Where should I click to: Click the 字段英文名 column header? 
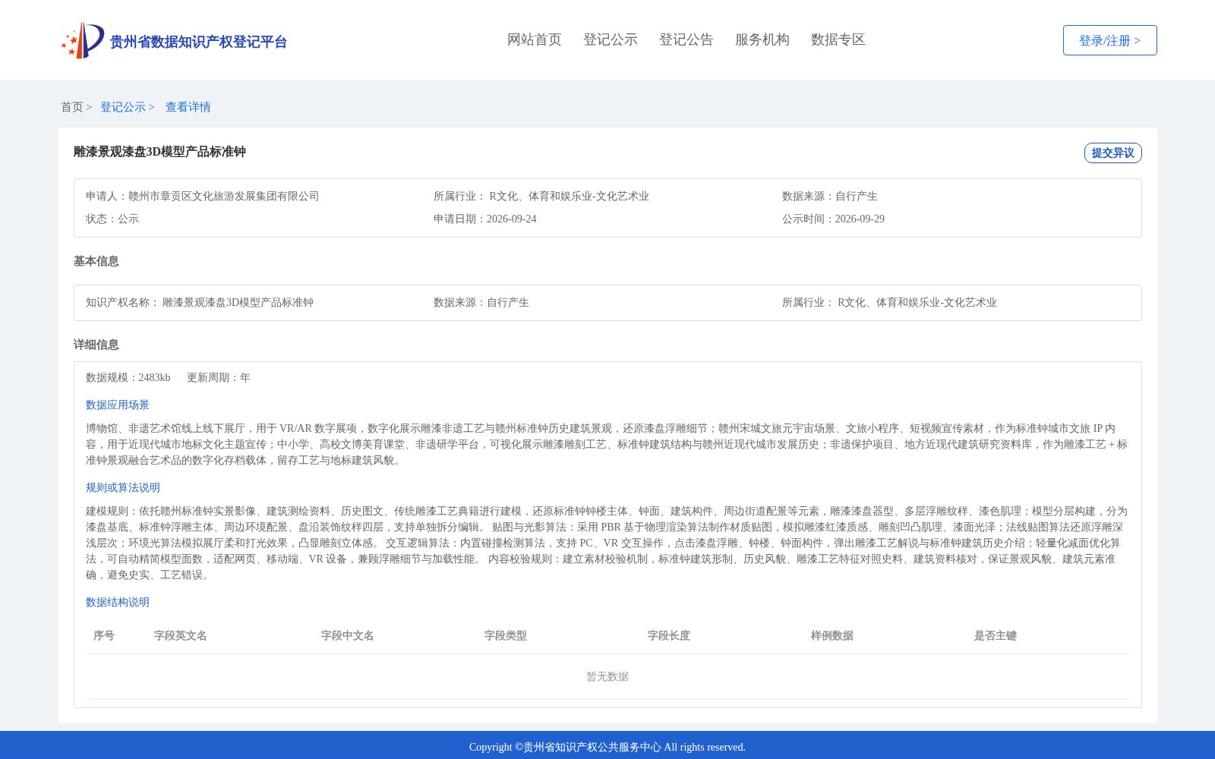point(181,636)
